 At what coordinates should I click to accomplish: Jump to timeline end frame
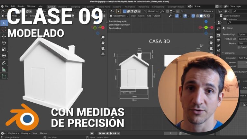[x=118, y=133]
